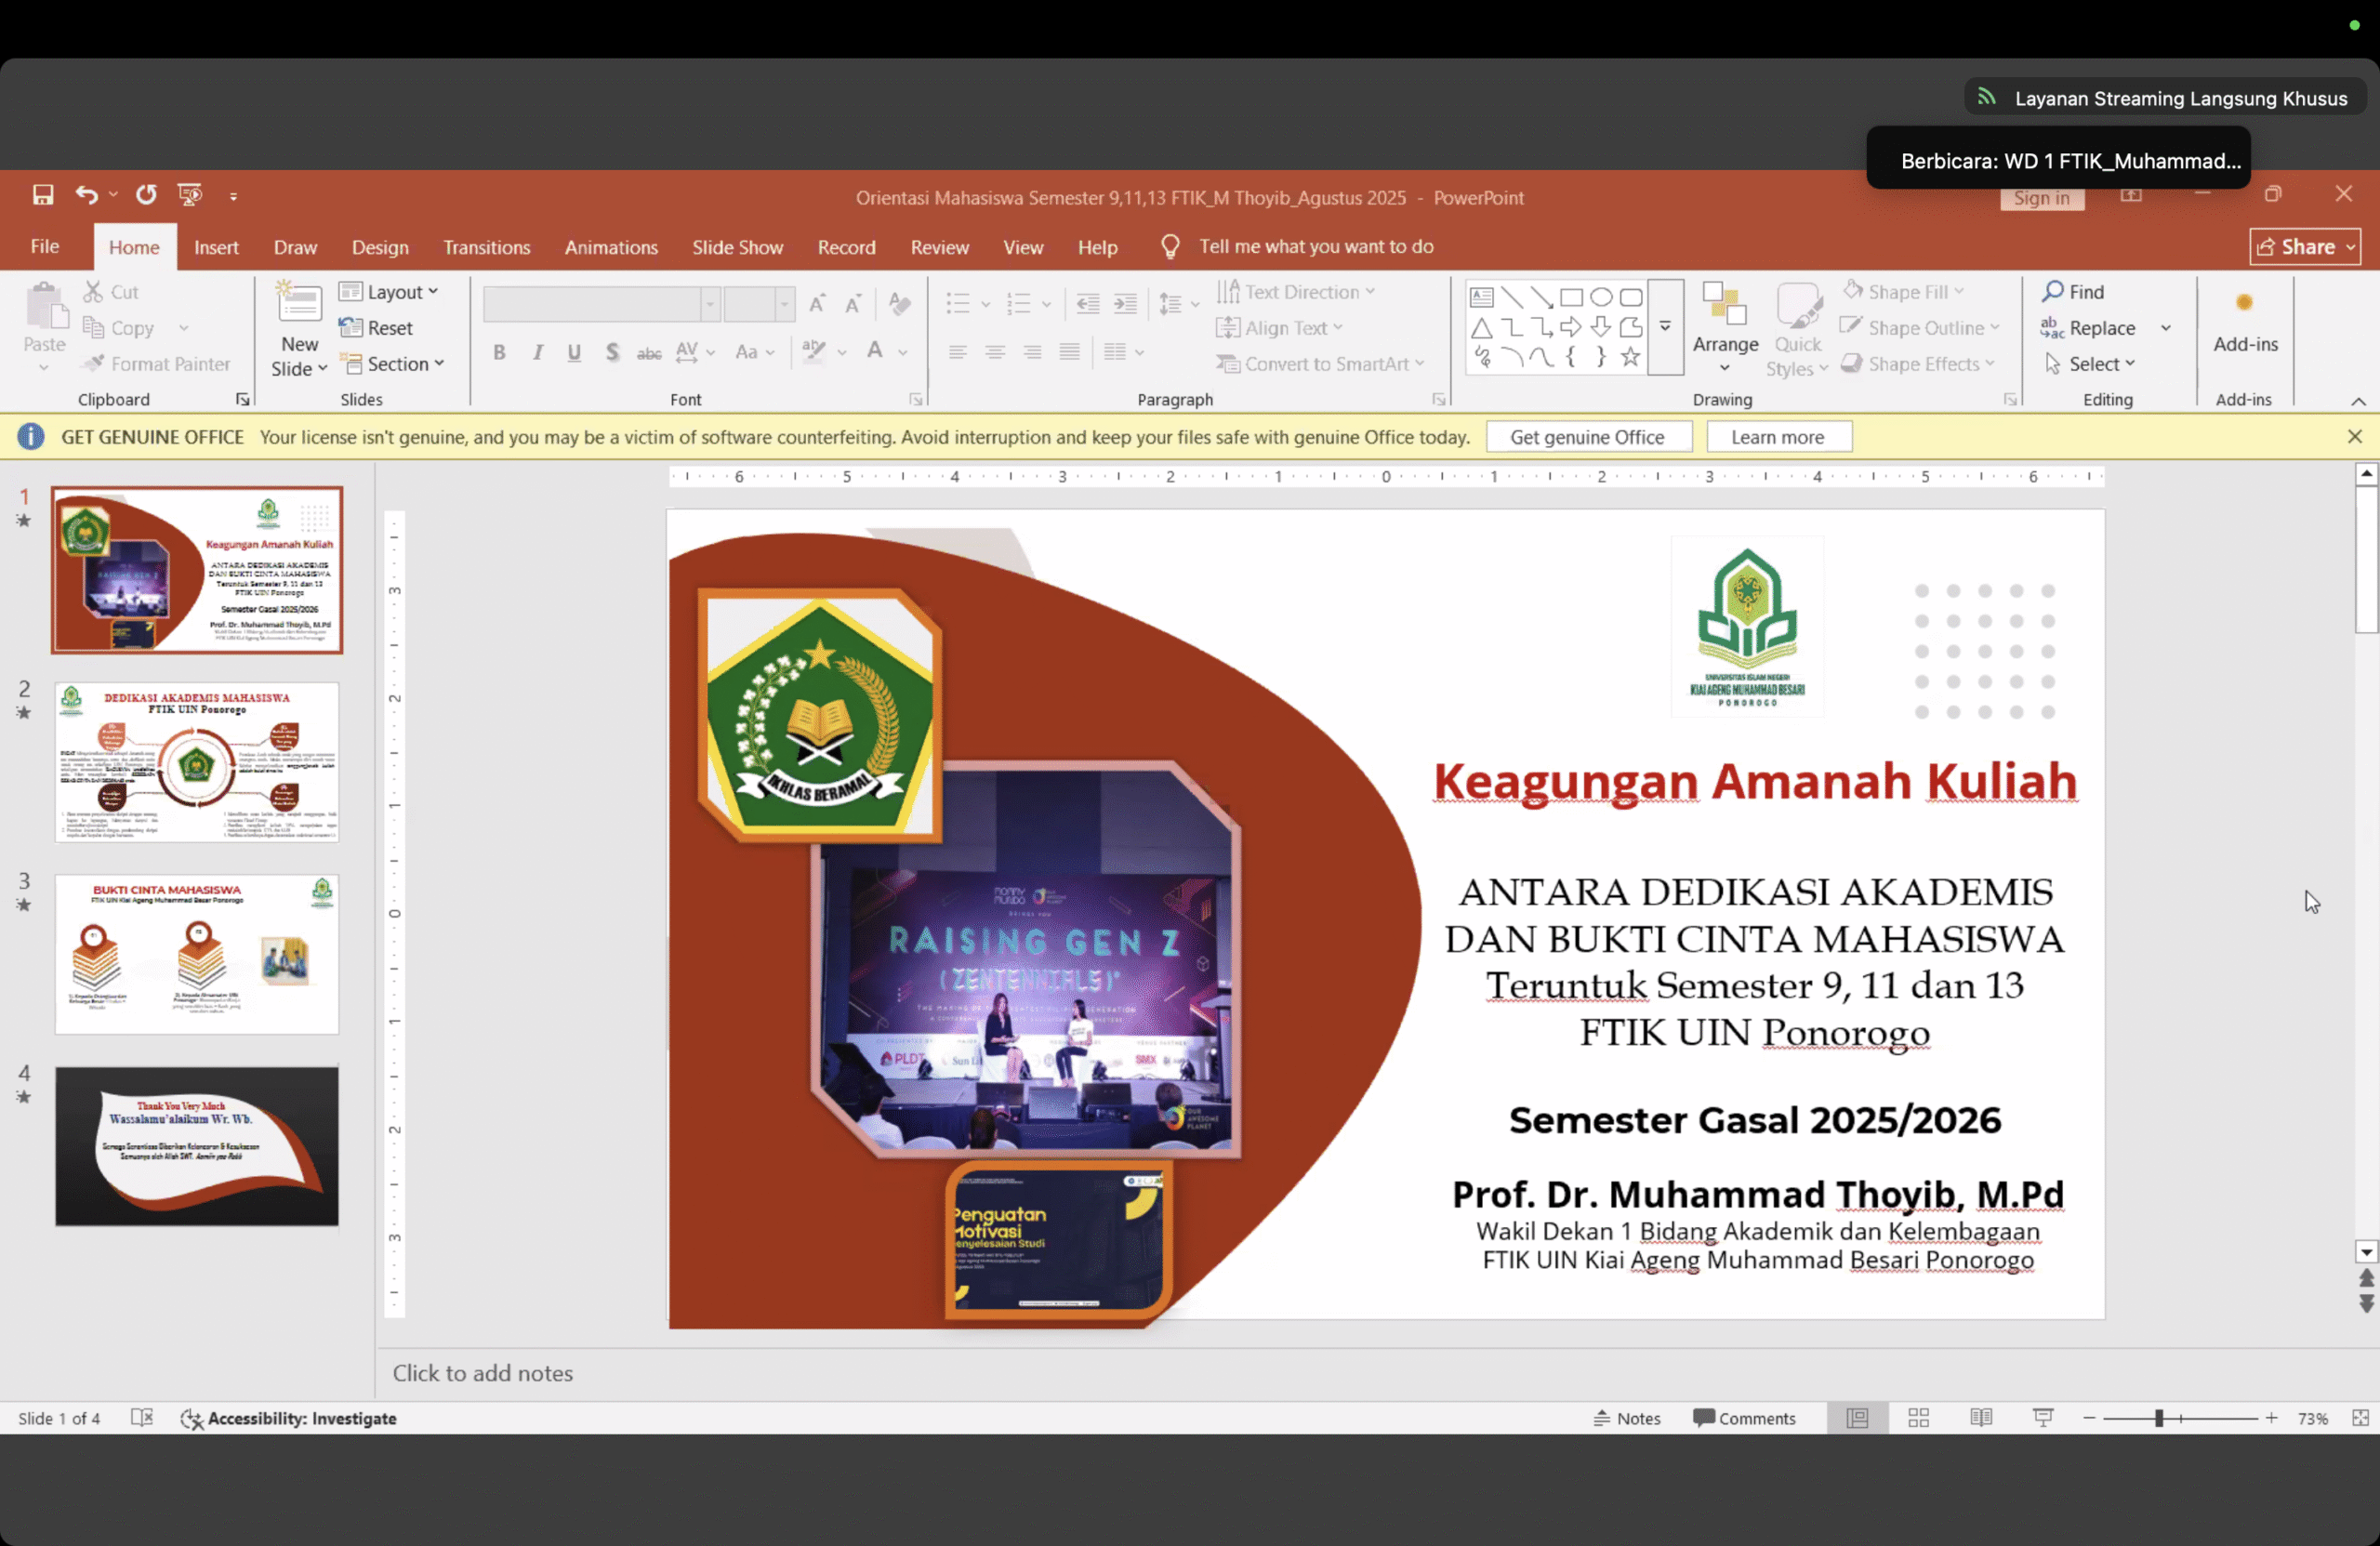Switch to Reading View icon
The width and height of the screenshot is (2380, 1546).
point(1981,1418)
